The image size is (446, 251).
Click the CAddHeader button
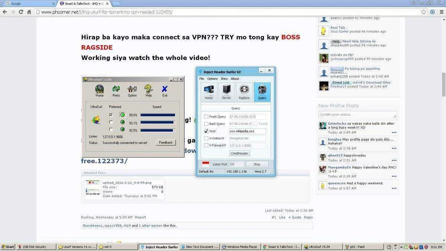(240, 153)
